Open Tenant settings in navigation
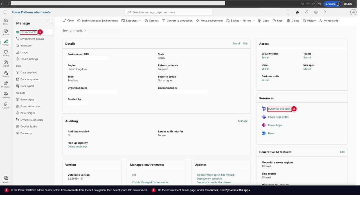Viewport: 360px width, 206px height. click(29, 59)
